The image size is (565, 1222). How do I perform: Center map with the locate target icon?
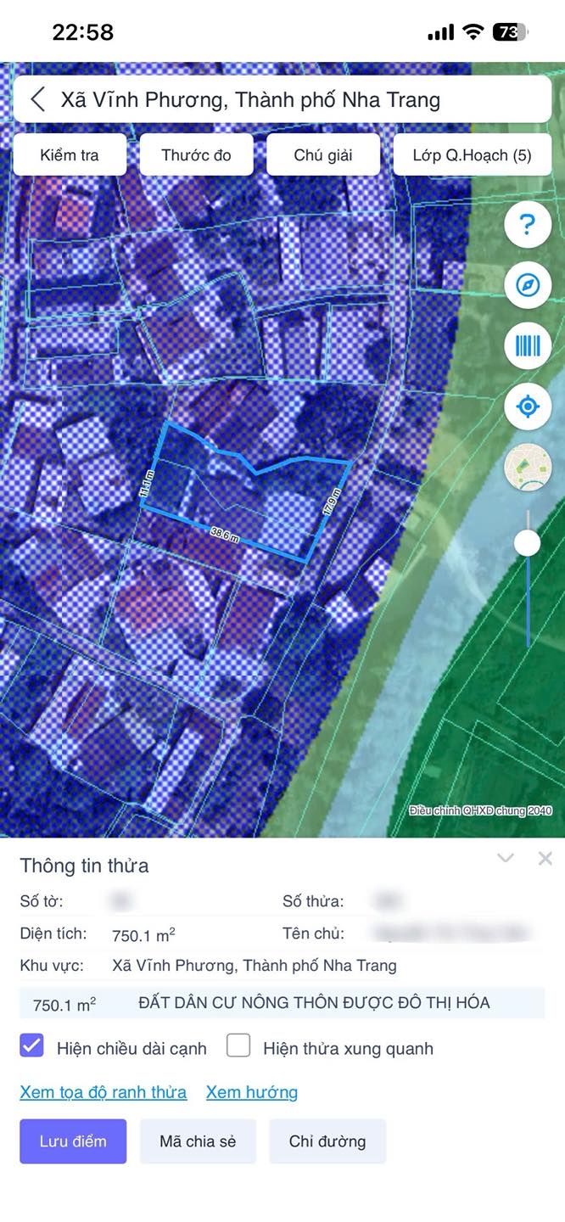point(528,406)
